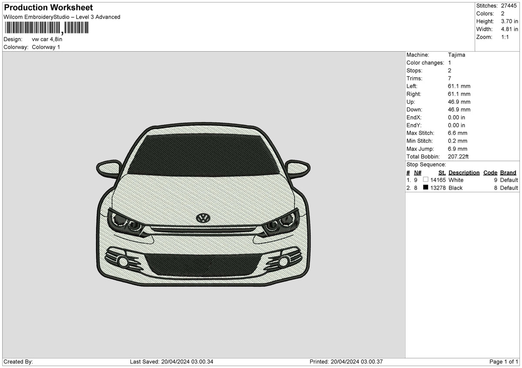Viewport: 522px width, 368px height.
Task: Click the design name 'vw car 4,8in'
Action: 47,39
